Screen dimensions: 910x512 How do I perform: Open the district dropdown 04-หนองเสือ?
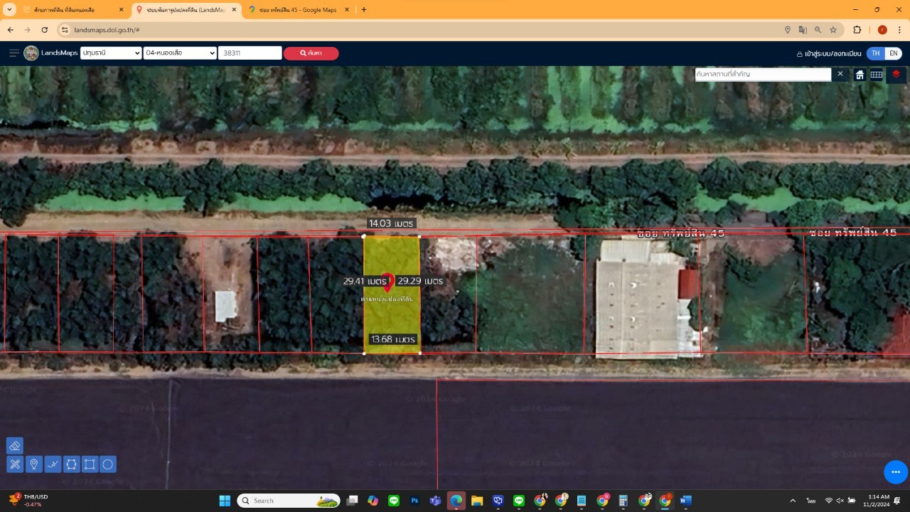pyautogui.click(x=180, y=53)
